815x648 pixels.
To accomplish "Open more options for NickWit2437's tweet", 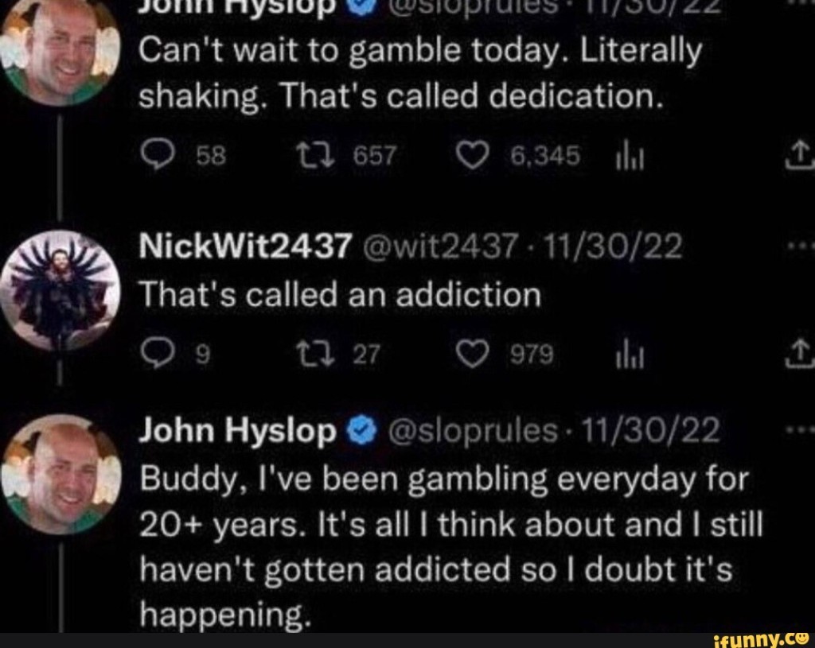I will pyautogui.click(x=801, y=247).
